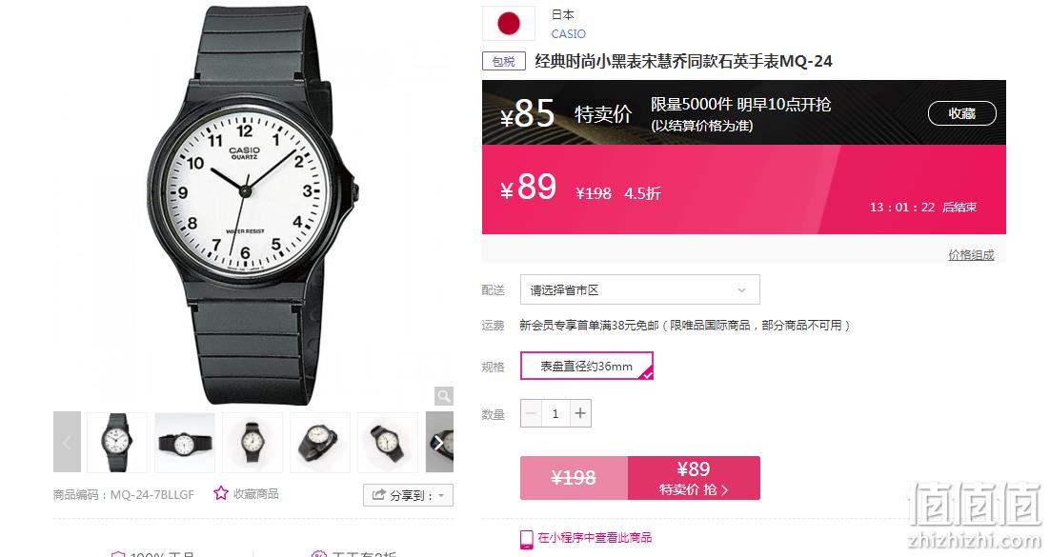The image size is (1050, 557).
Task: Click the 收藏 button in price banner
Action: coord(961,113)
